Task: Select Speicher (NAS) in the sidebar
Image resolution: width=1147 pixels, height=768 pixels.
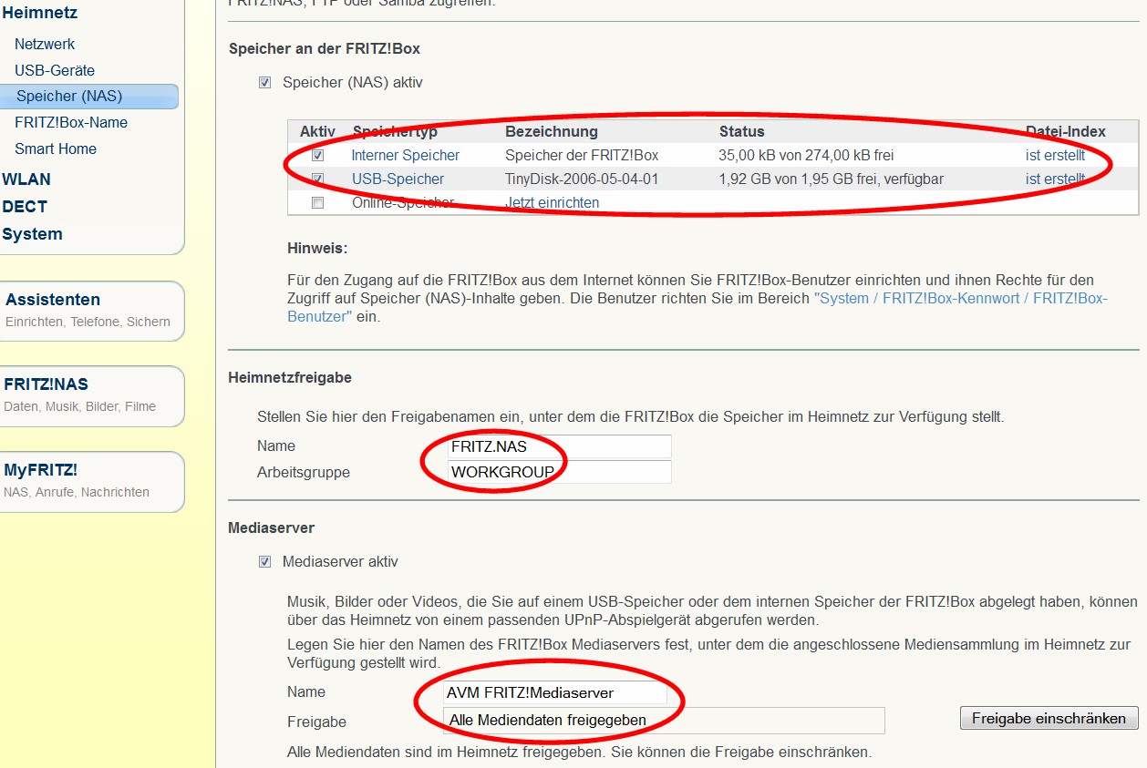Action: 89,97
